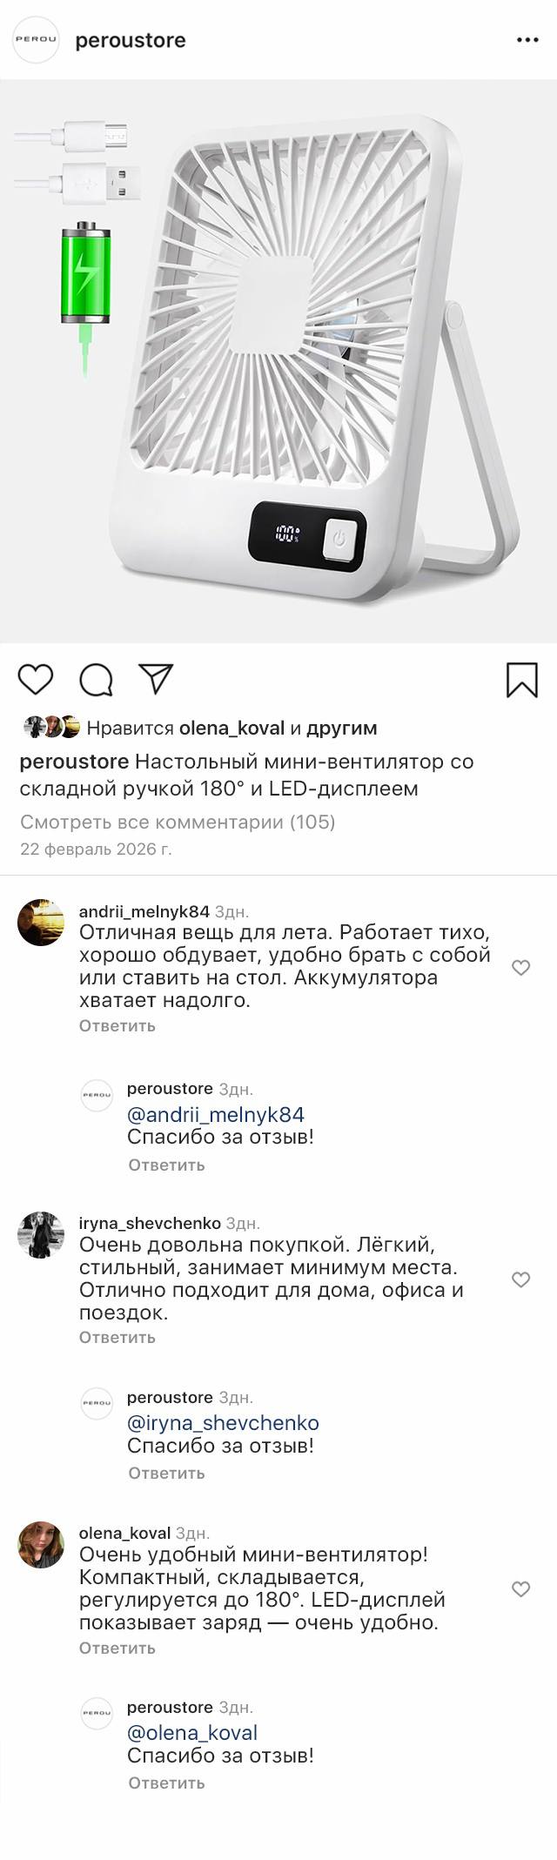This screenshot has height=1860, width=557.
Task: Like andrii_melnyk84's comment
Action: pyautogui.click(x=520, y=968)
